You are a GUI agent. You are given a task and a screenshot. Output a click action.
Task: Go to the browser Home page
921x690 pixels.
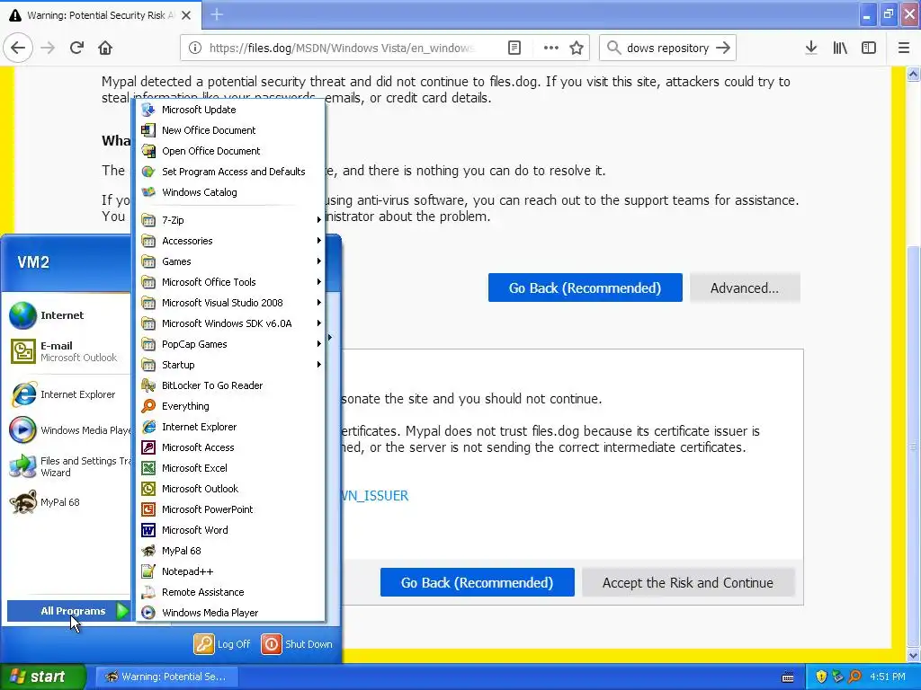[105, 48]
